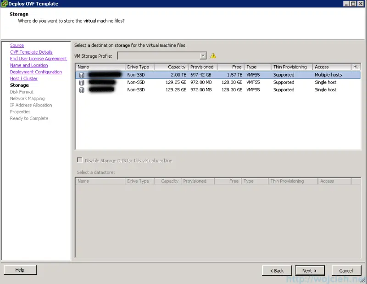The height and width of the screenshot is (284, 367).
Task: Sort datastores by the Free column header
Action: click(x=229, y=67)
